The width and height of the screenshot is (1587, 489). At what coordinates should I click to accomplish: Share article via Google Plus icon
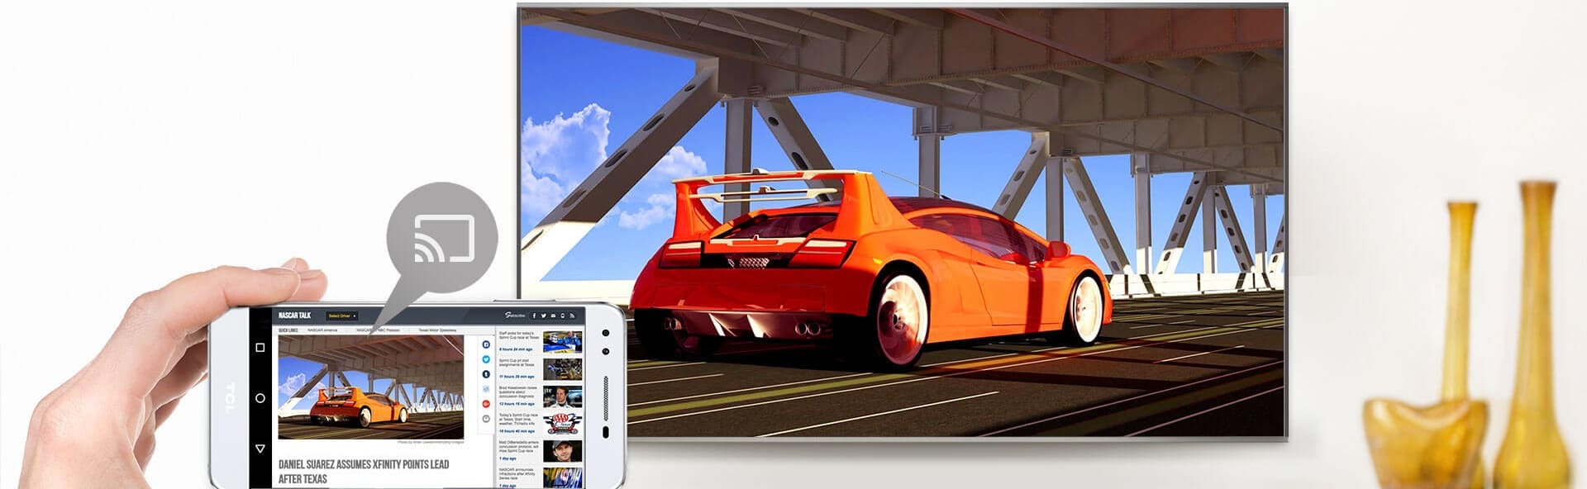tap(486, 404)
